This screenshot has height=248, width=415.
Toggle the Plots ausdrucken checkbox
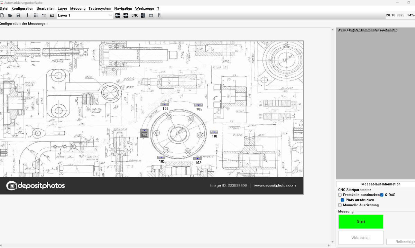click(342, 200)
